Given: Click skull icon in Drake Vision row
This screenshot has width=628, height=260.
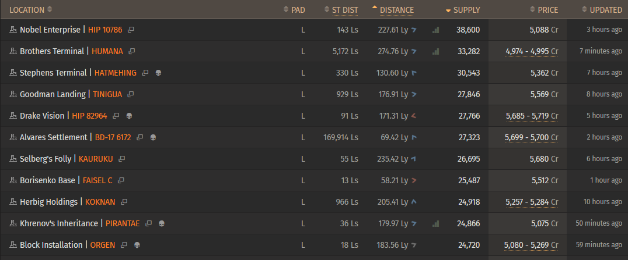Looking at the screenshot, I should (129, 116).
